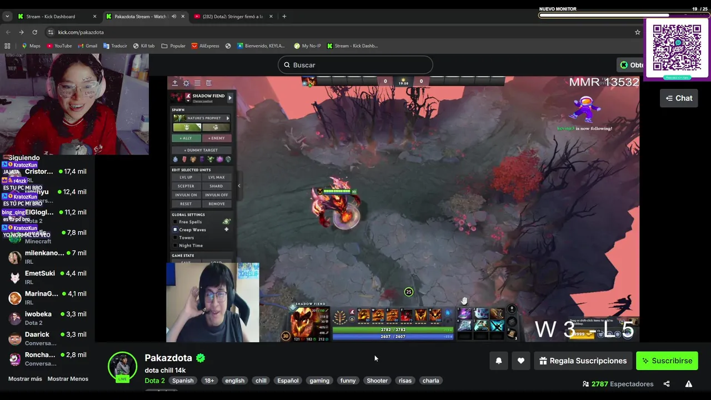Viewport: 711px width, 400px height.
Task: Open Pakazdota's profile avatar
Action: pyautogui.click(x=122, y=367)
